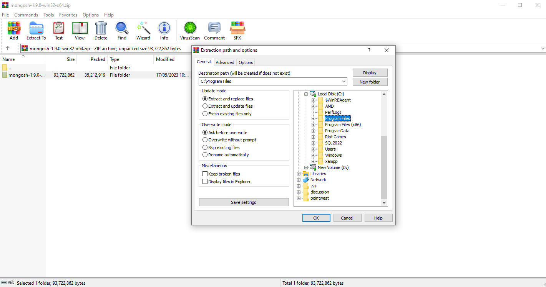Image resolution: width=546 pixels, height=287 pixels.
Task: Click the Network icon in tree
Action: (306, 180)
